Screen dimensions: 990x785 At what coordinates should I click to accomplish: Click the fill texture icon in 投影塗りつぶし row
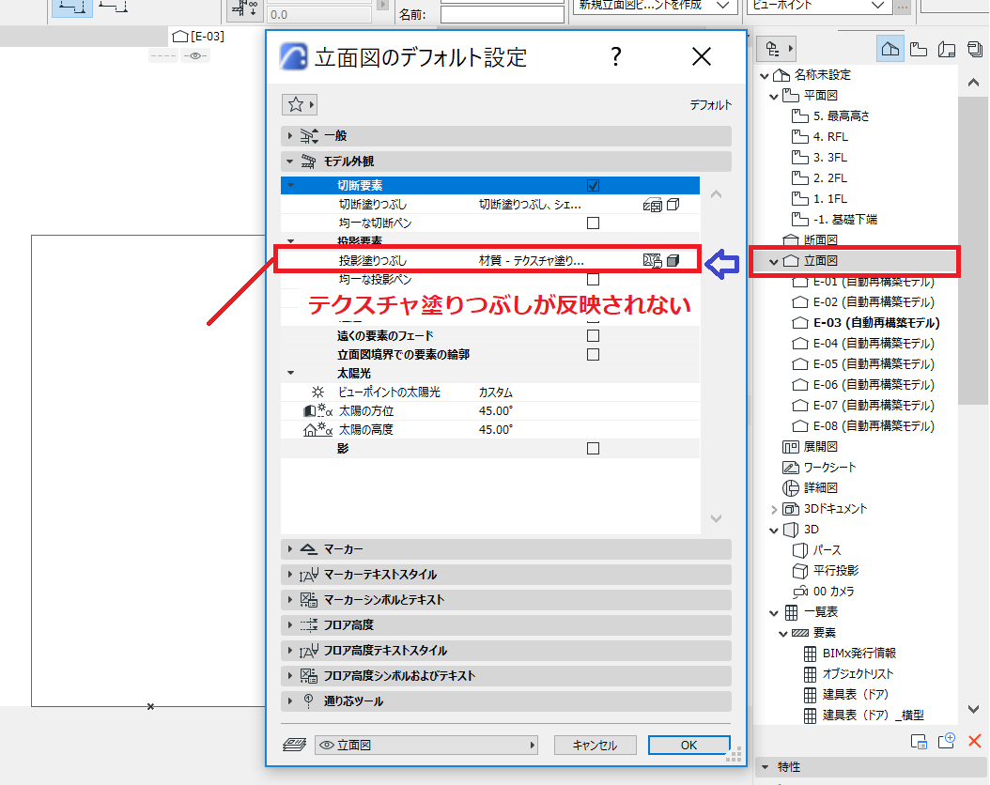pos(652,261)
